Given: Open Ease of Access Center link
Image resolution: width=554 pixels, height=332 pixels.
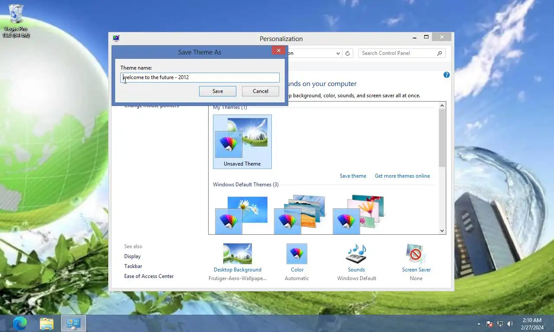Looking at the screenshot, I should coord(149,276).
